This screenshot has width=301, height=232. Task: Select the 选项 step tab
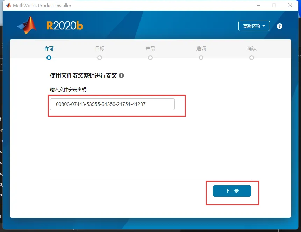tap(201, 49)
